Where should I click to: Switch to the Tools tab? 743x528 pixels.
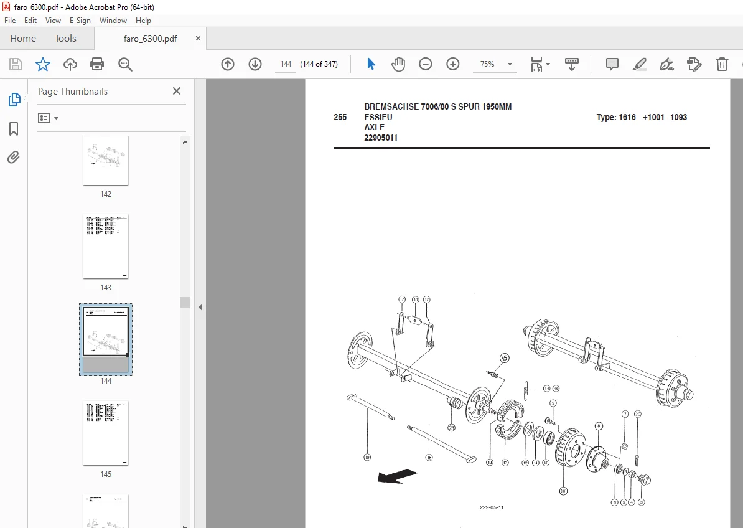(65, 39)
